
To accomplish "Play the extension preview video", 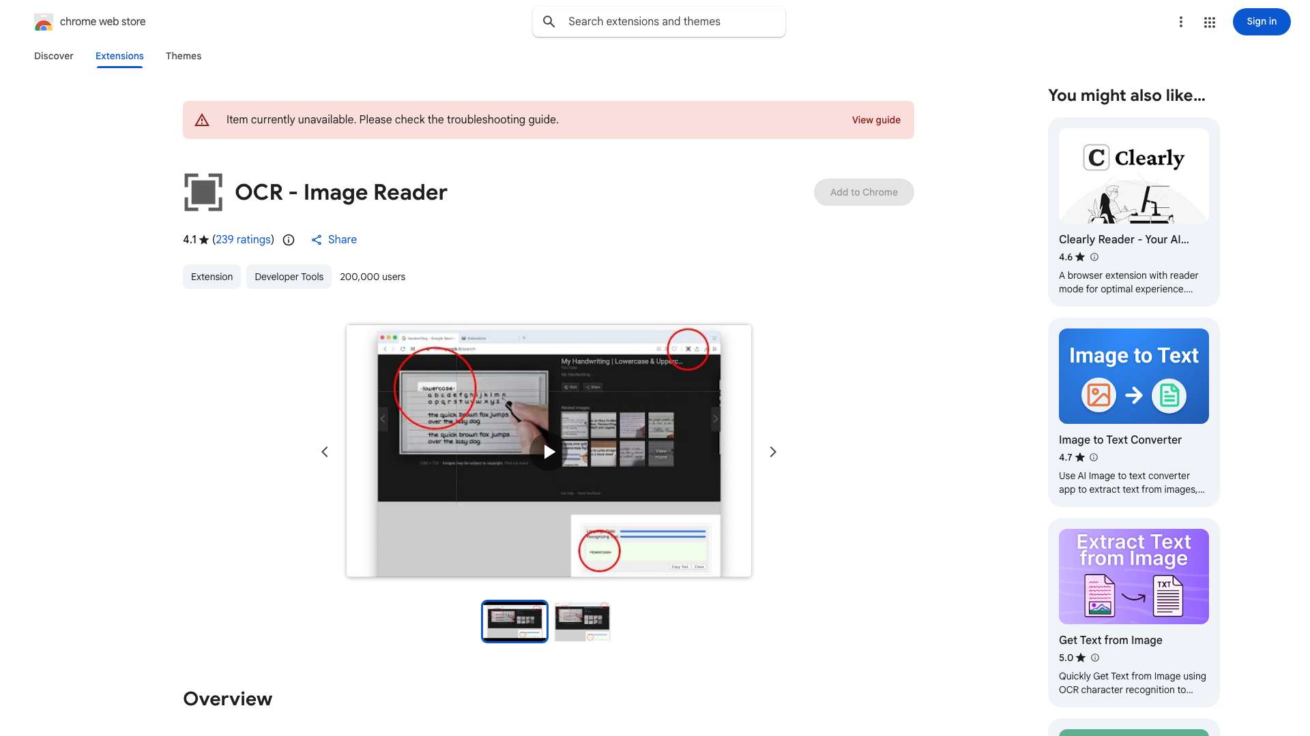I will [x=549, y=451].
